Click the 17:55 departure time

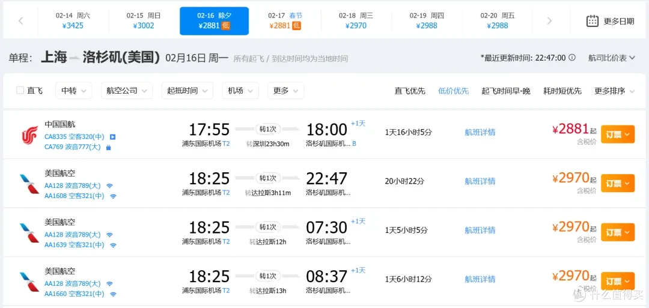tap(209, 130)
